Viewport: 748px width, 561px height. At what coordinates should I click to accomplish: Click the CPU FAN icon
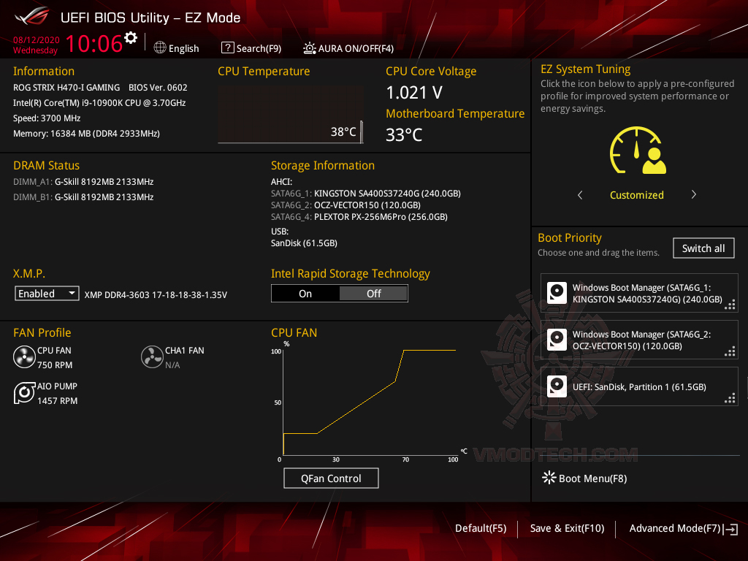(x=24, y=357)
